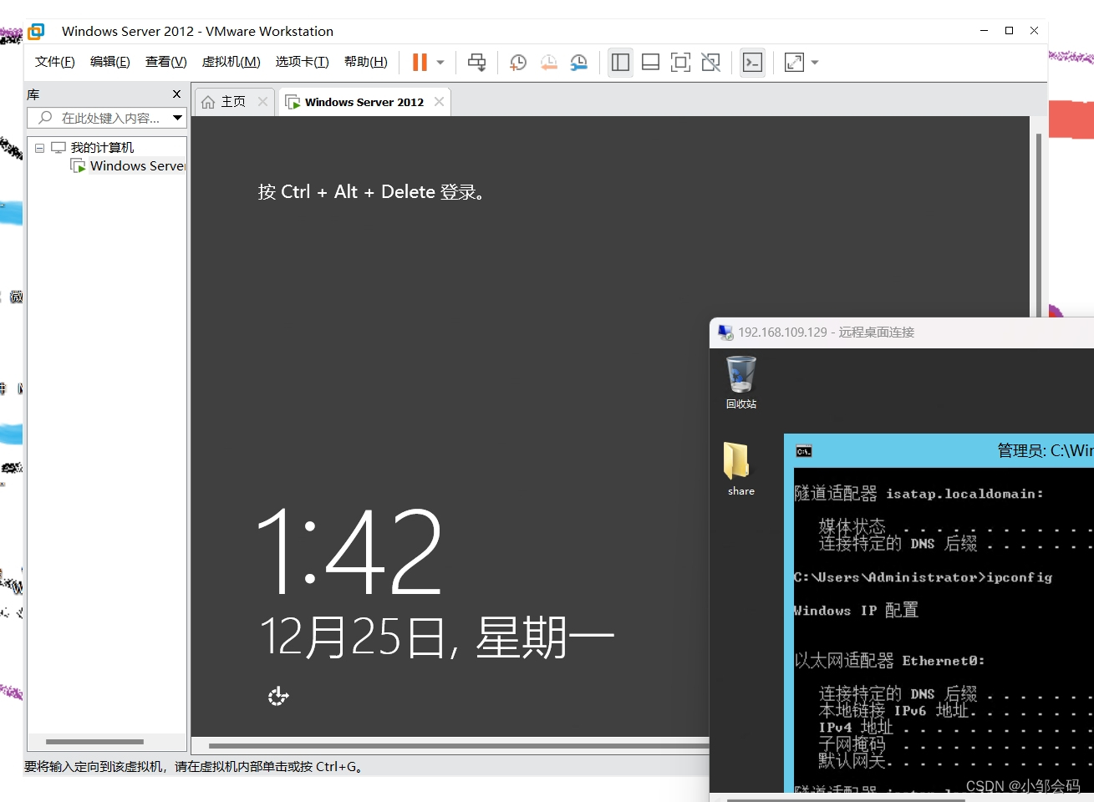The image size is (1094, 802).
Task: Click the ease of access icon on lock screen
Action: click(x=278, y=696)
